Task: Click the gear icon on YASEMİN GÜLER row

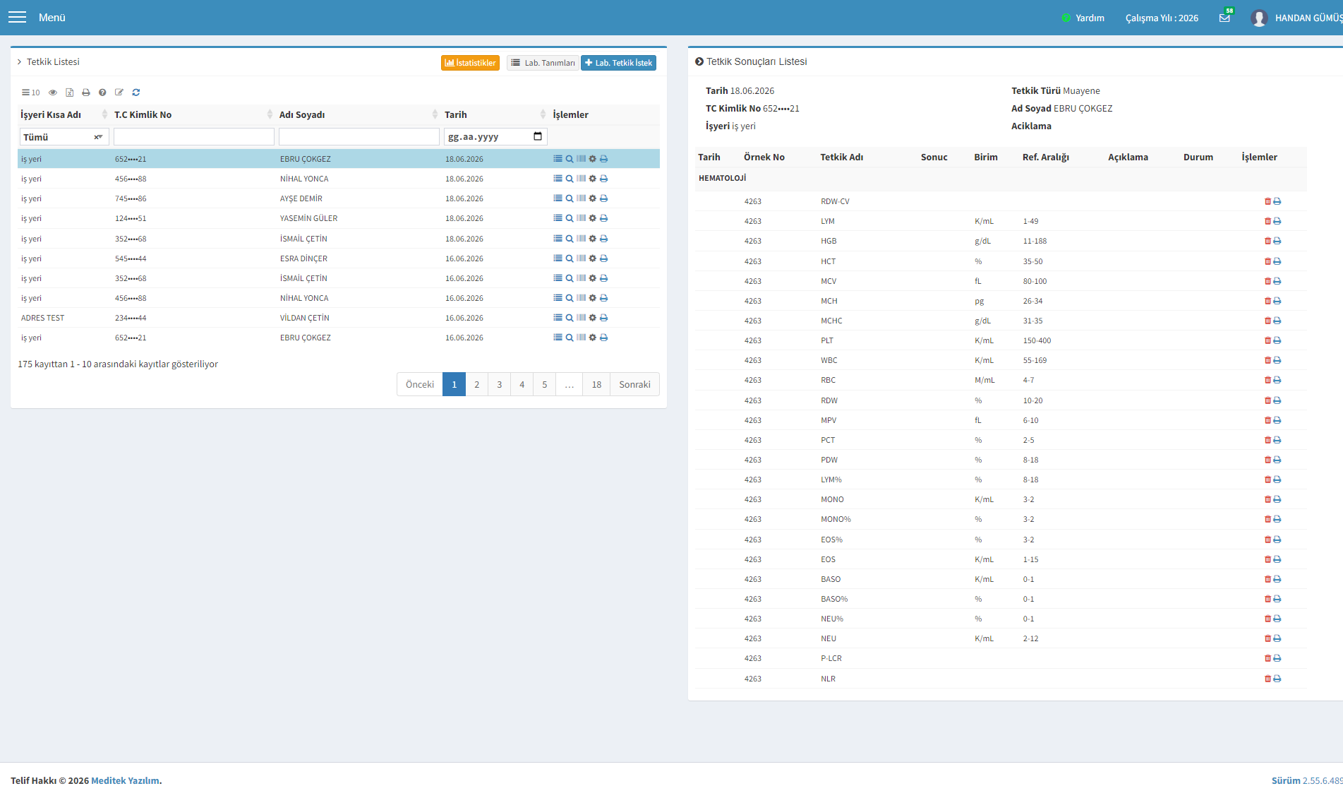Action: click(x=593, y=218)
